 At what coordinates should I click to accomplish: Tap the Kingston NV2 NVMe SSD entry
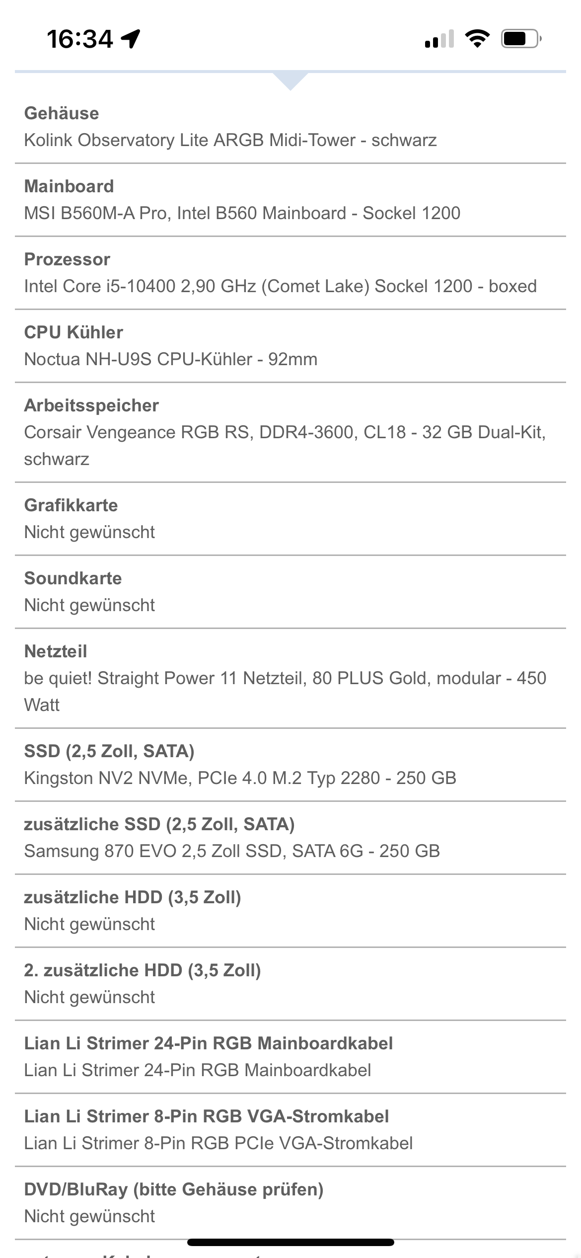coord(290,765)
